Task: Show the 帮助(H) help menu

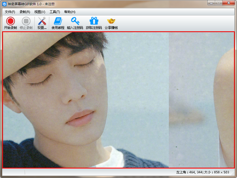Action: [70, 12]
